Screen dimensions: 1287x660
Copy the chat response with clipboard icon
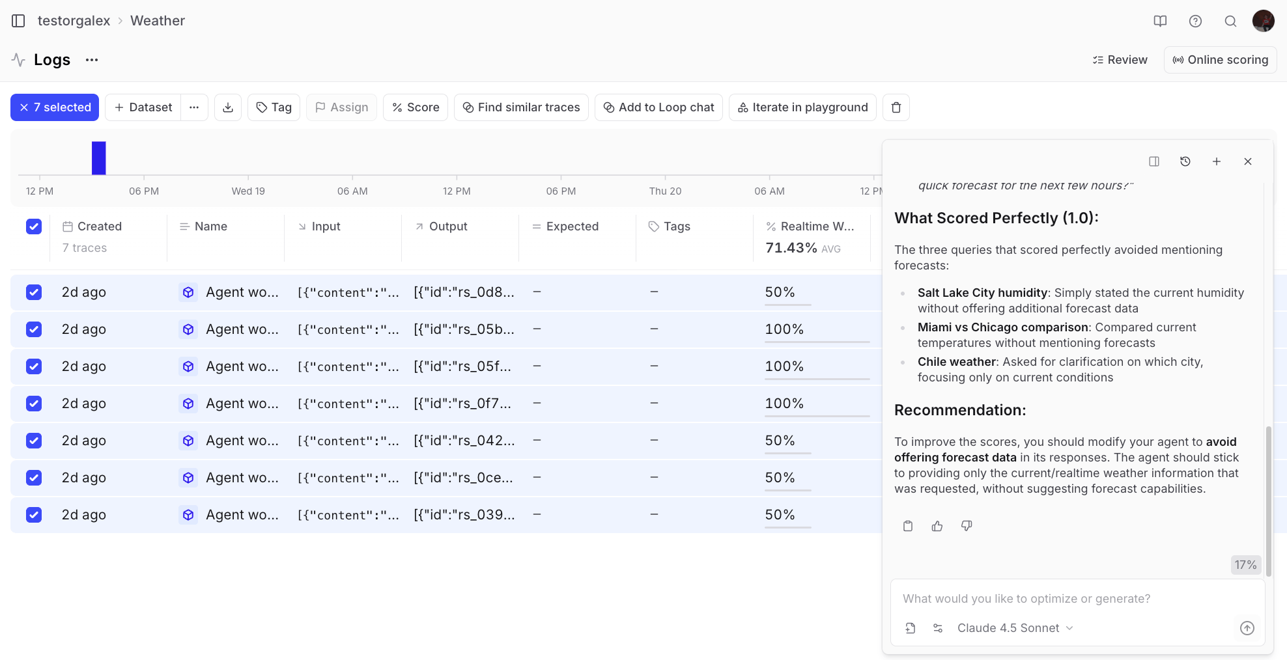908,526
